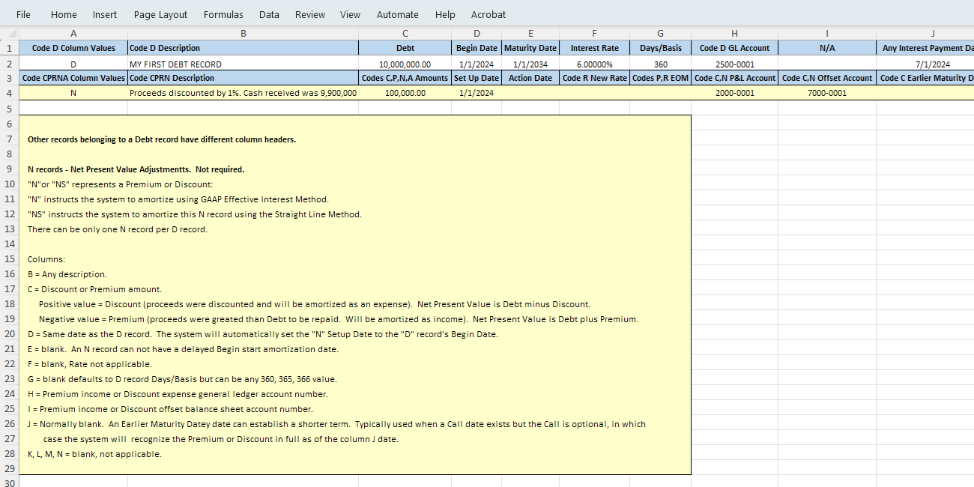Screen dimensions: 974x487
Task: Click the 'K, L, M, N = blank' note line
Action: (94, 454)
